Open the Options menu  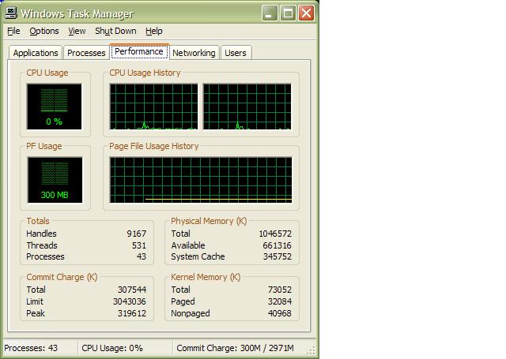click(44, 31)
